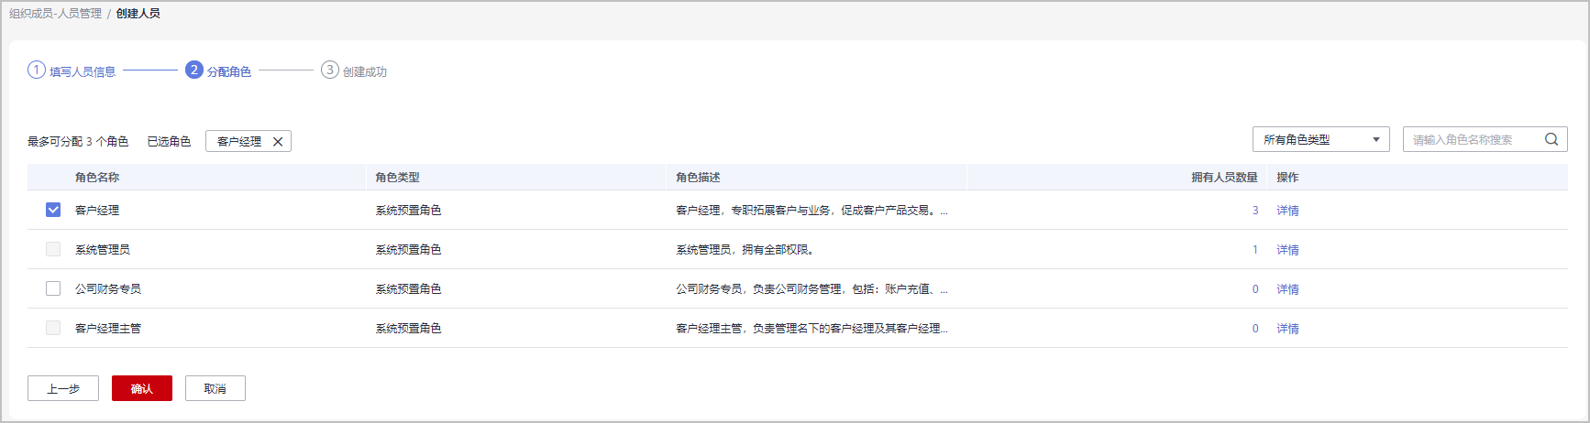Click 最多可分配 3 个角色 text

(78, 142)
